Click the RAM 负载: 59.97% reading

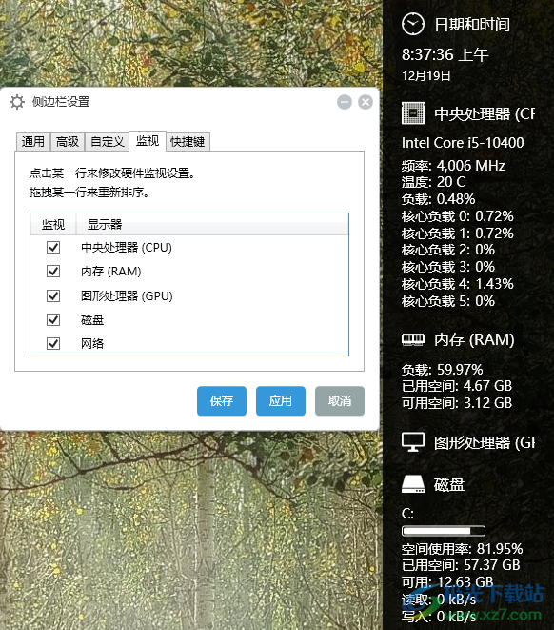tap(442, 369)
